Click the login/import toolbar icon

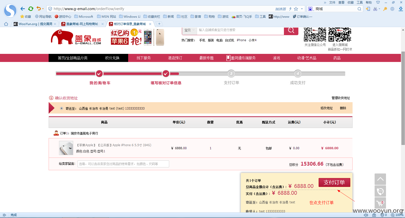click(x=368, y=9)
